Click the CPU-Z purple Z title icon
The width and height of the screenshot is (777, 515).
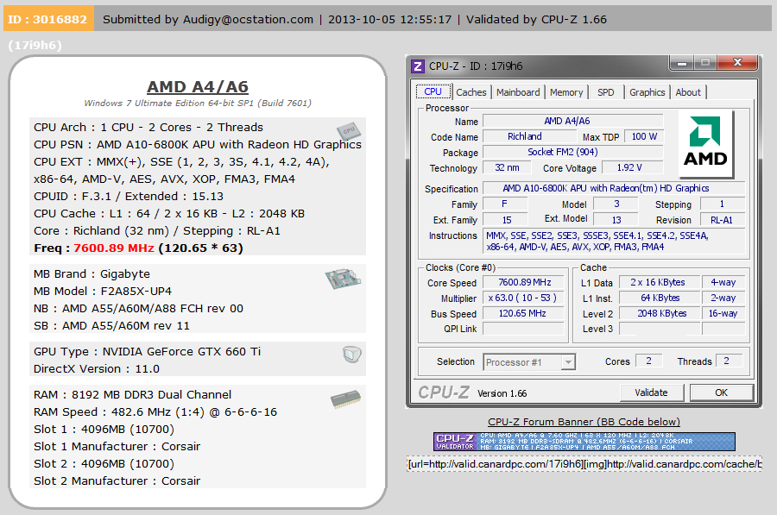(418, 66)
